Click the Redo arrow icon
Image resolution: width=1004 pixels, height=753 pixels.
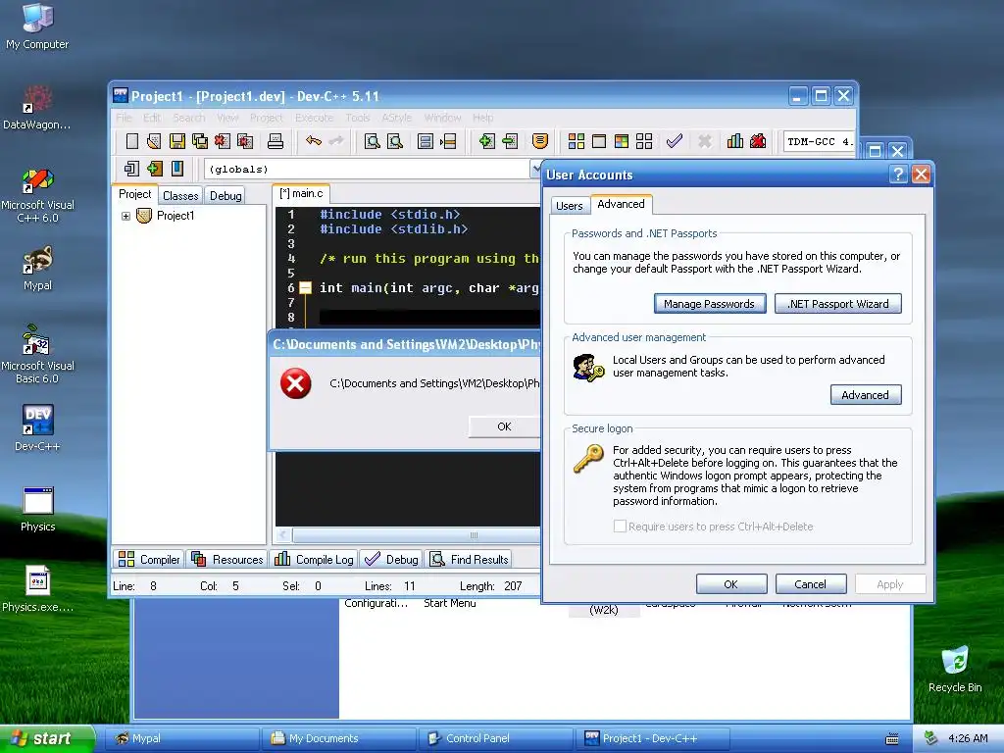tap(336, 141)
